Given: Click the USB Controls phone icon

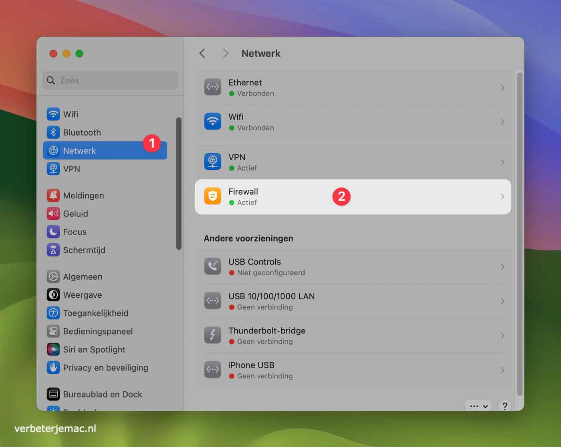Looking at the screenshot, I should click(212, 267).
